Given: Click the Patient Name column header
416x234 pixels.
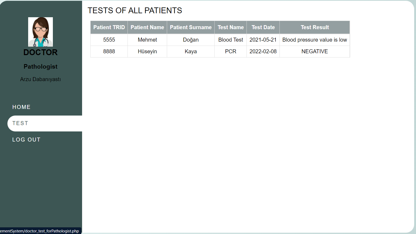Looking at the screenshot, I should (x=147, y=27).
